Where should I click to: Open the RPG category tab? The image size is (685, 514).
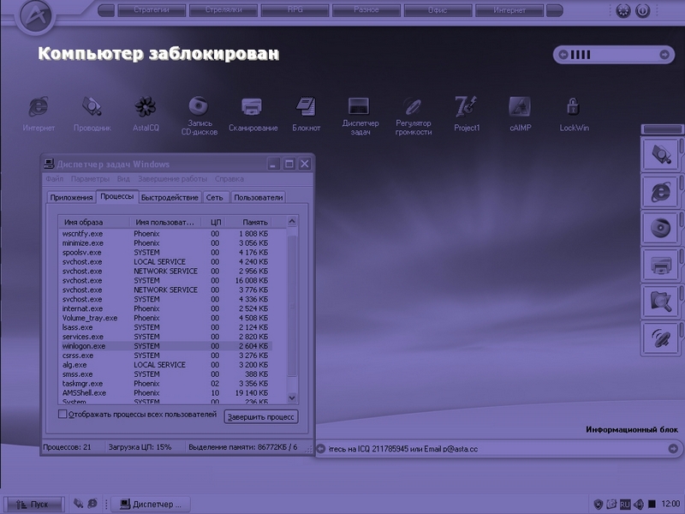295,10
